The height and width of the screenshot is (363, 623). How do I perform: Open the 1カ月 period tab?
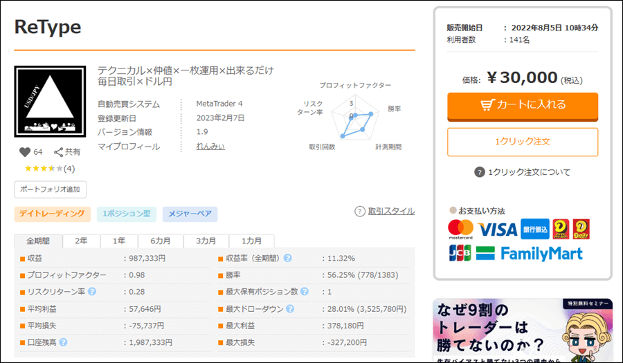point(251,241)
